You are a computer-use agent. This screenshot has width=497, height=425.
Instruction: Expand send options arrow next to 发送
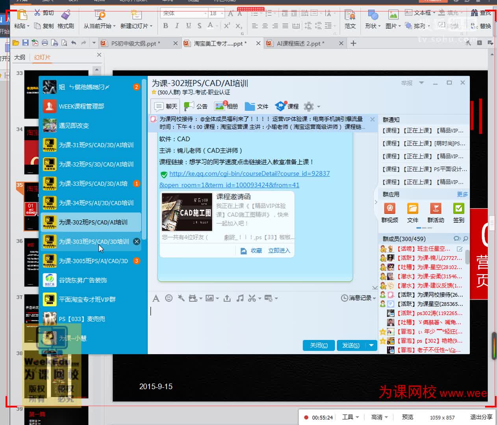click(x=371, y=346)
